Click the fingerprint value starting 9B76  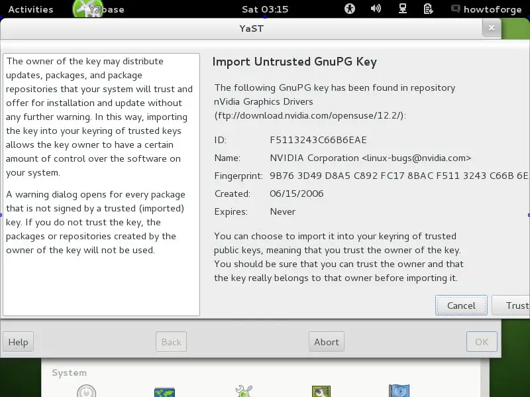pos(399,176)
